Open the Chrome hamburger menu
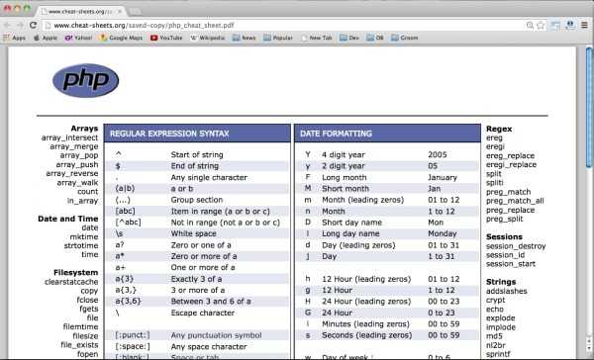The height and width of the screenshot is (360, 594). 584,25
